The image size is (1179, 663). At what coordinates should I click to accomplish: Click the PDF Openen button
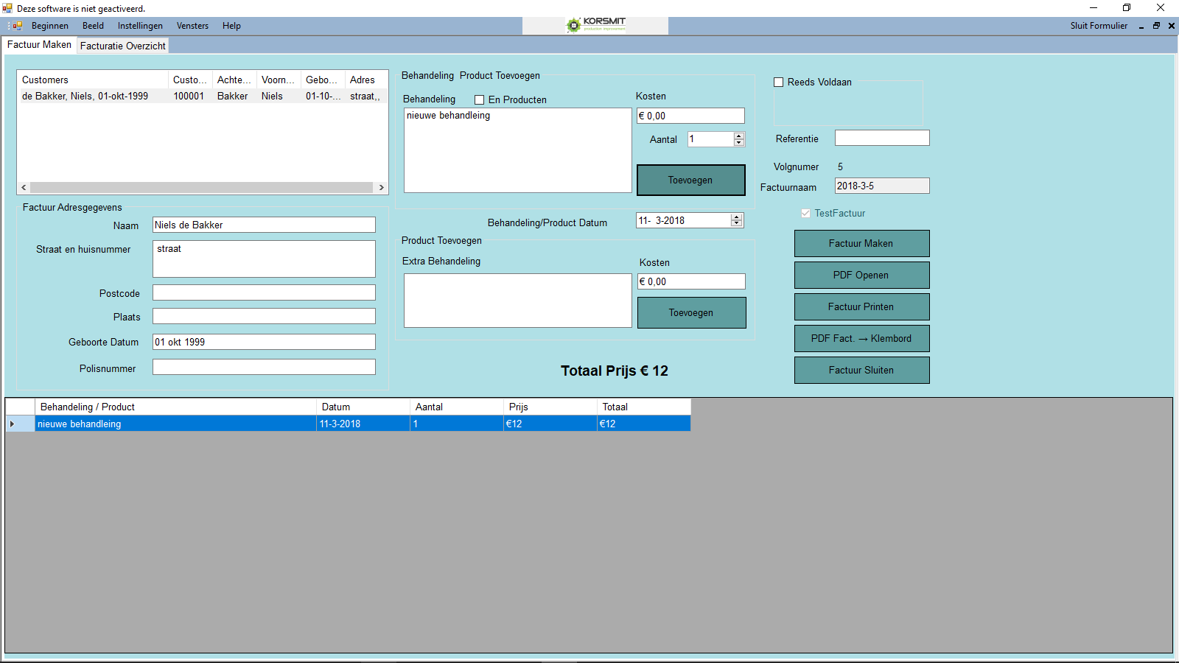tap(861, 275)
